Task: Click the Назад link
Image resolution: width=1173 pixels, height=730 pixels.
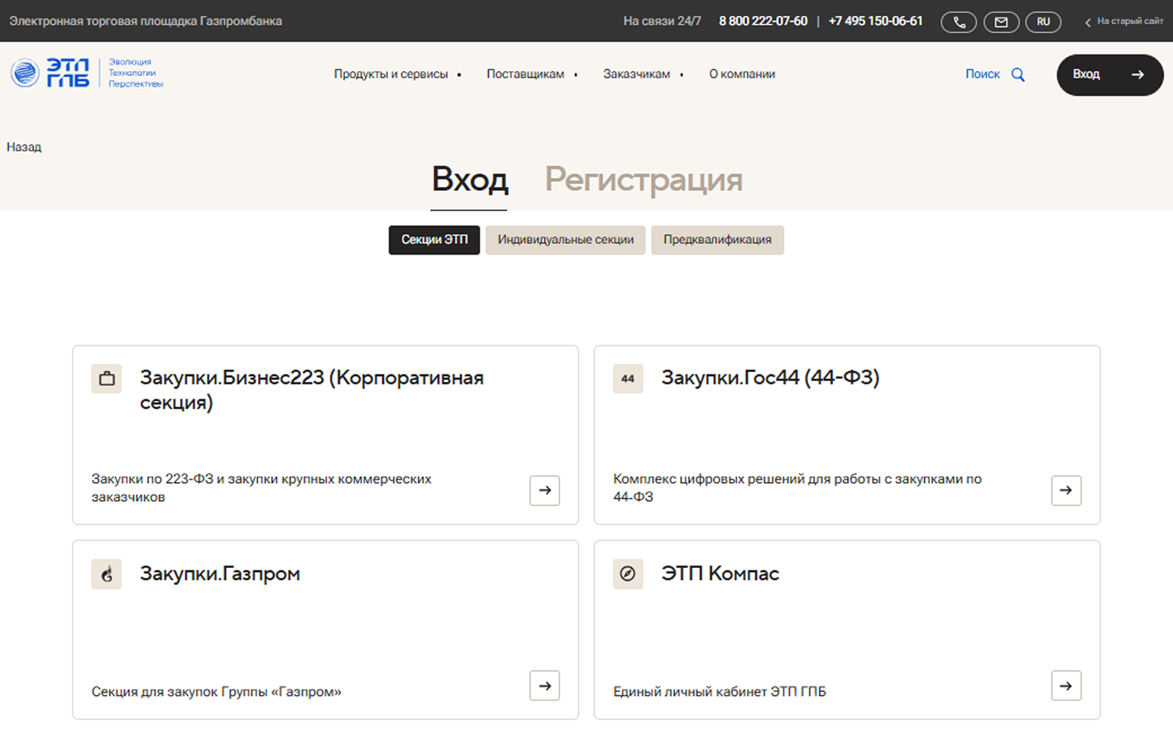Action: tap(24, 147)
